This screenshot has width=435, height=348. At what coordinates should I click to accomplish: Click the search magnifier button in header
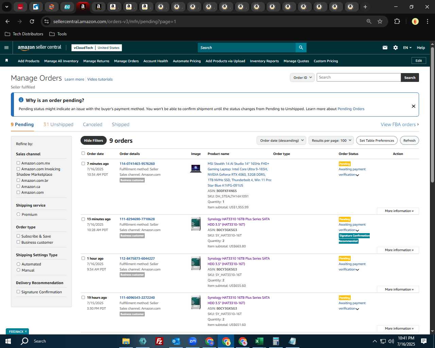tap(301, 48)
